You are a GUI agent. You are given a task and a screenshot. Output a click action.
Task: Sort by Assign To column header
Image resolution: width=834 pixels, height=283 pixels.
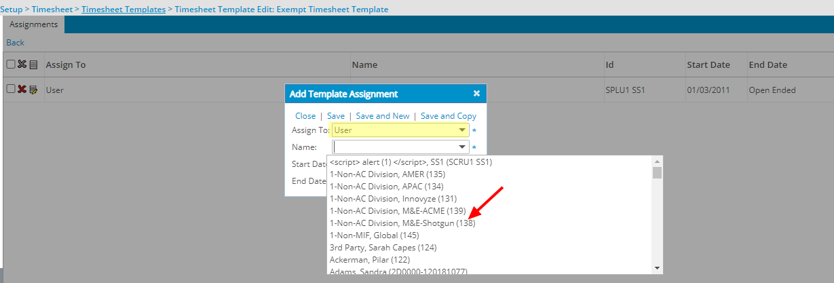(x=66, y=64)
